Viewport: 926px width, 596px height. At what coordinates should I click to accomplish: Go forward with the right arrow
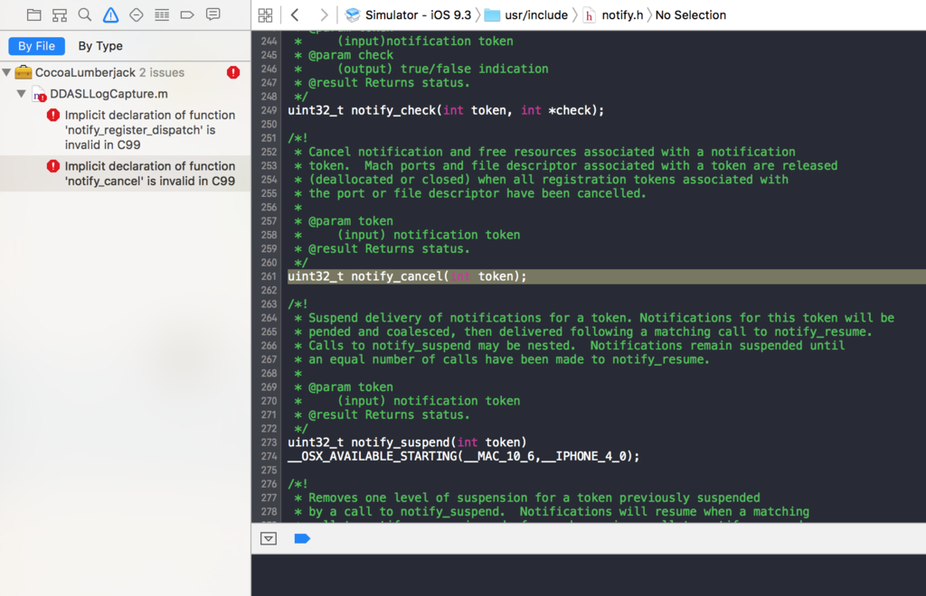[324, 14]
